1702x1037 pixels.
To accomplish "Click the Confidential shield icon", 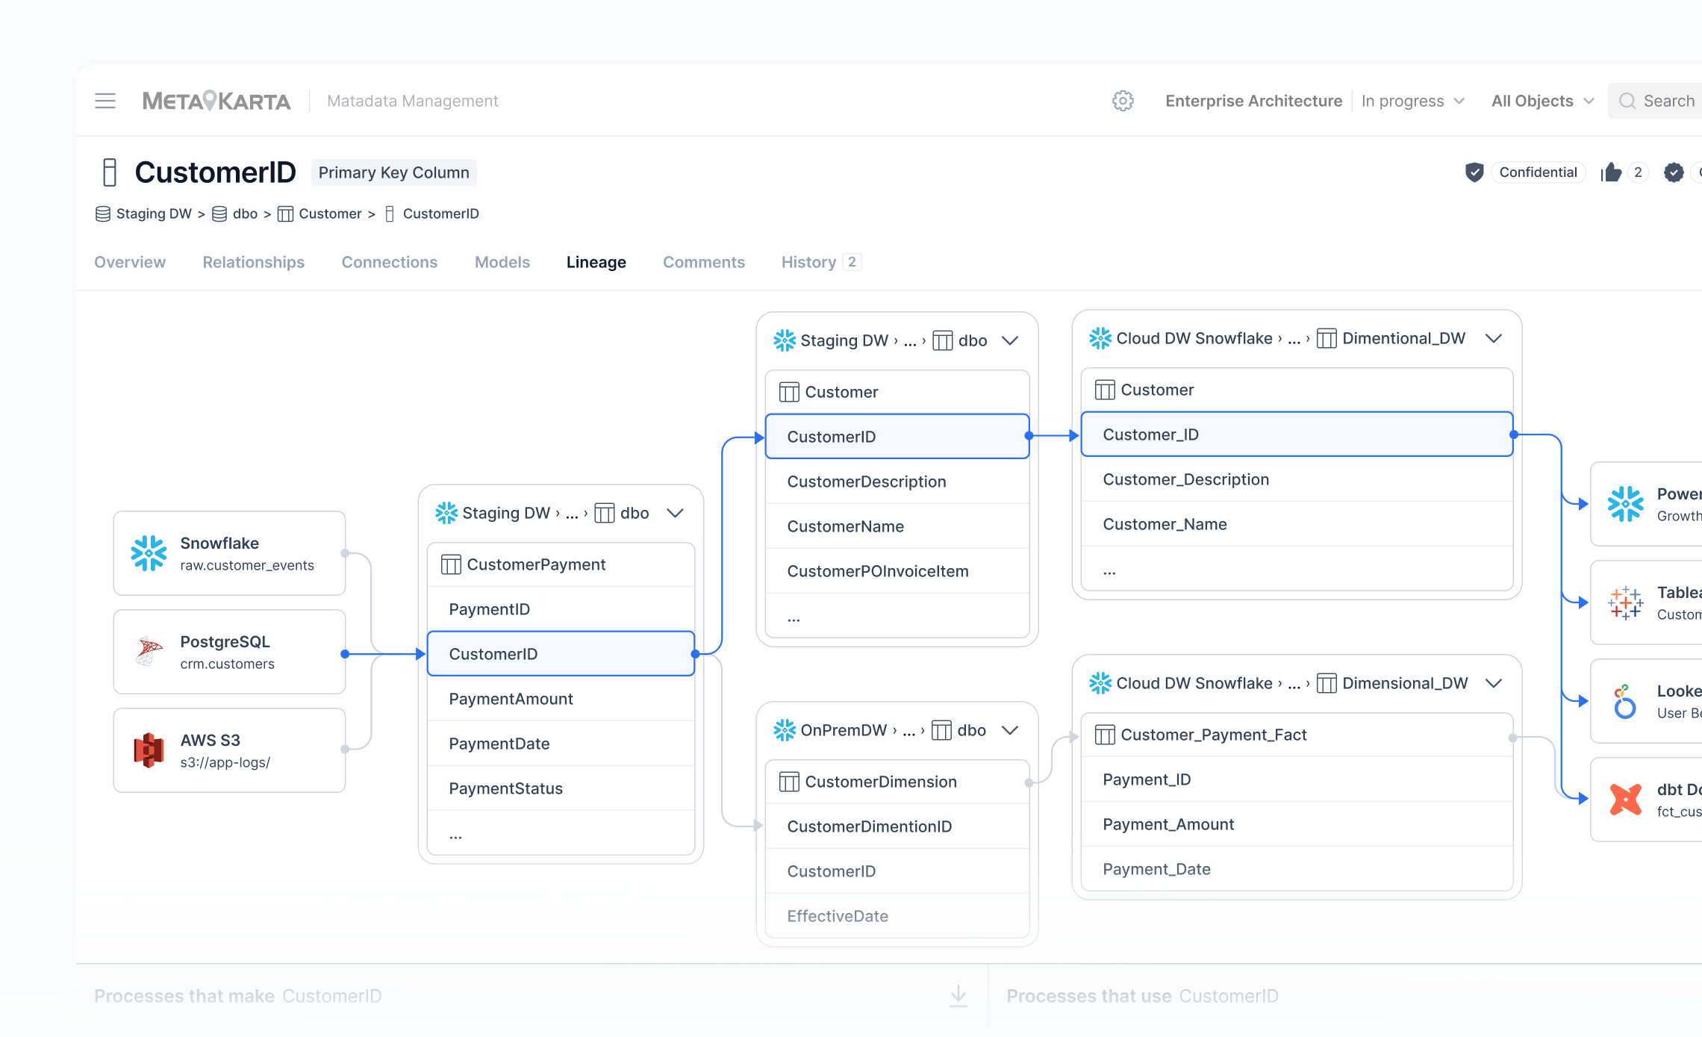I will click(1474, 172).
